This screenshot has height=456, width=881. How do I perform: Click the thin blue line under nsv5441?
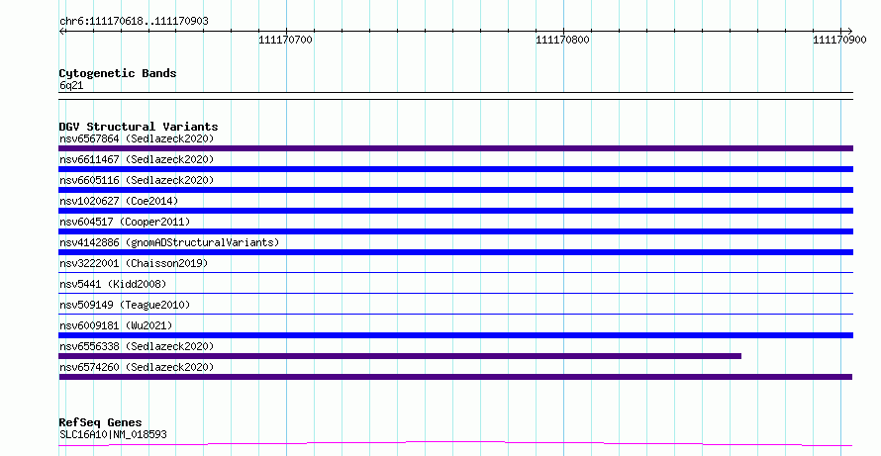pos(455,293)
